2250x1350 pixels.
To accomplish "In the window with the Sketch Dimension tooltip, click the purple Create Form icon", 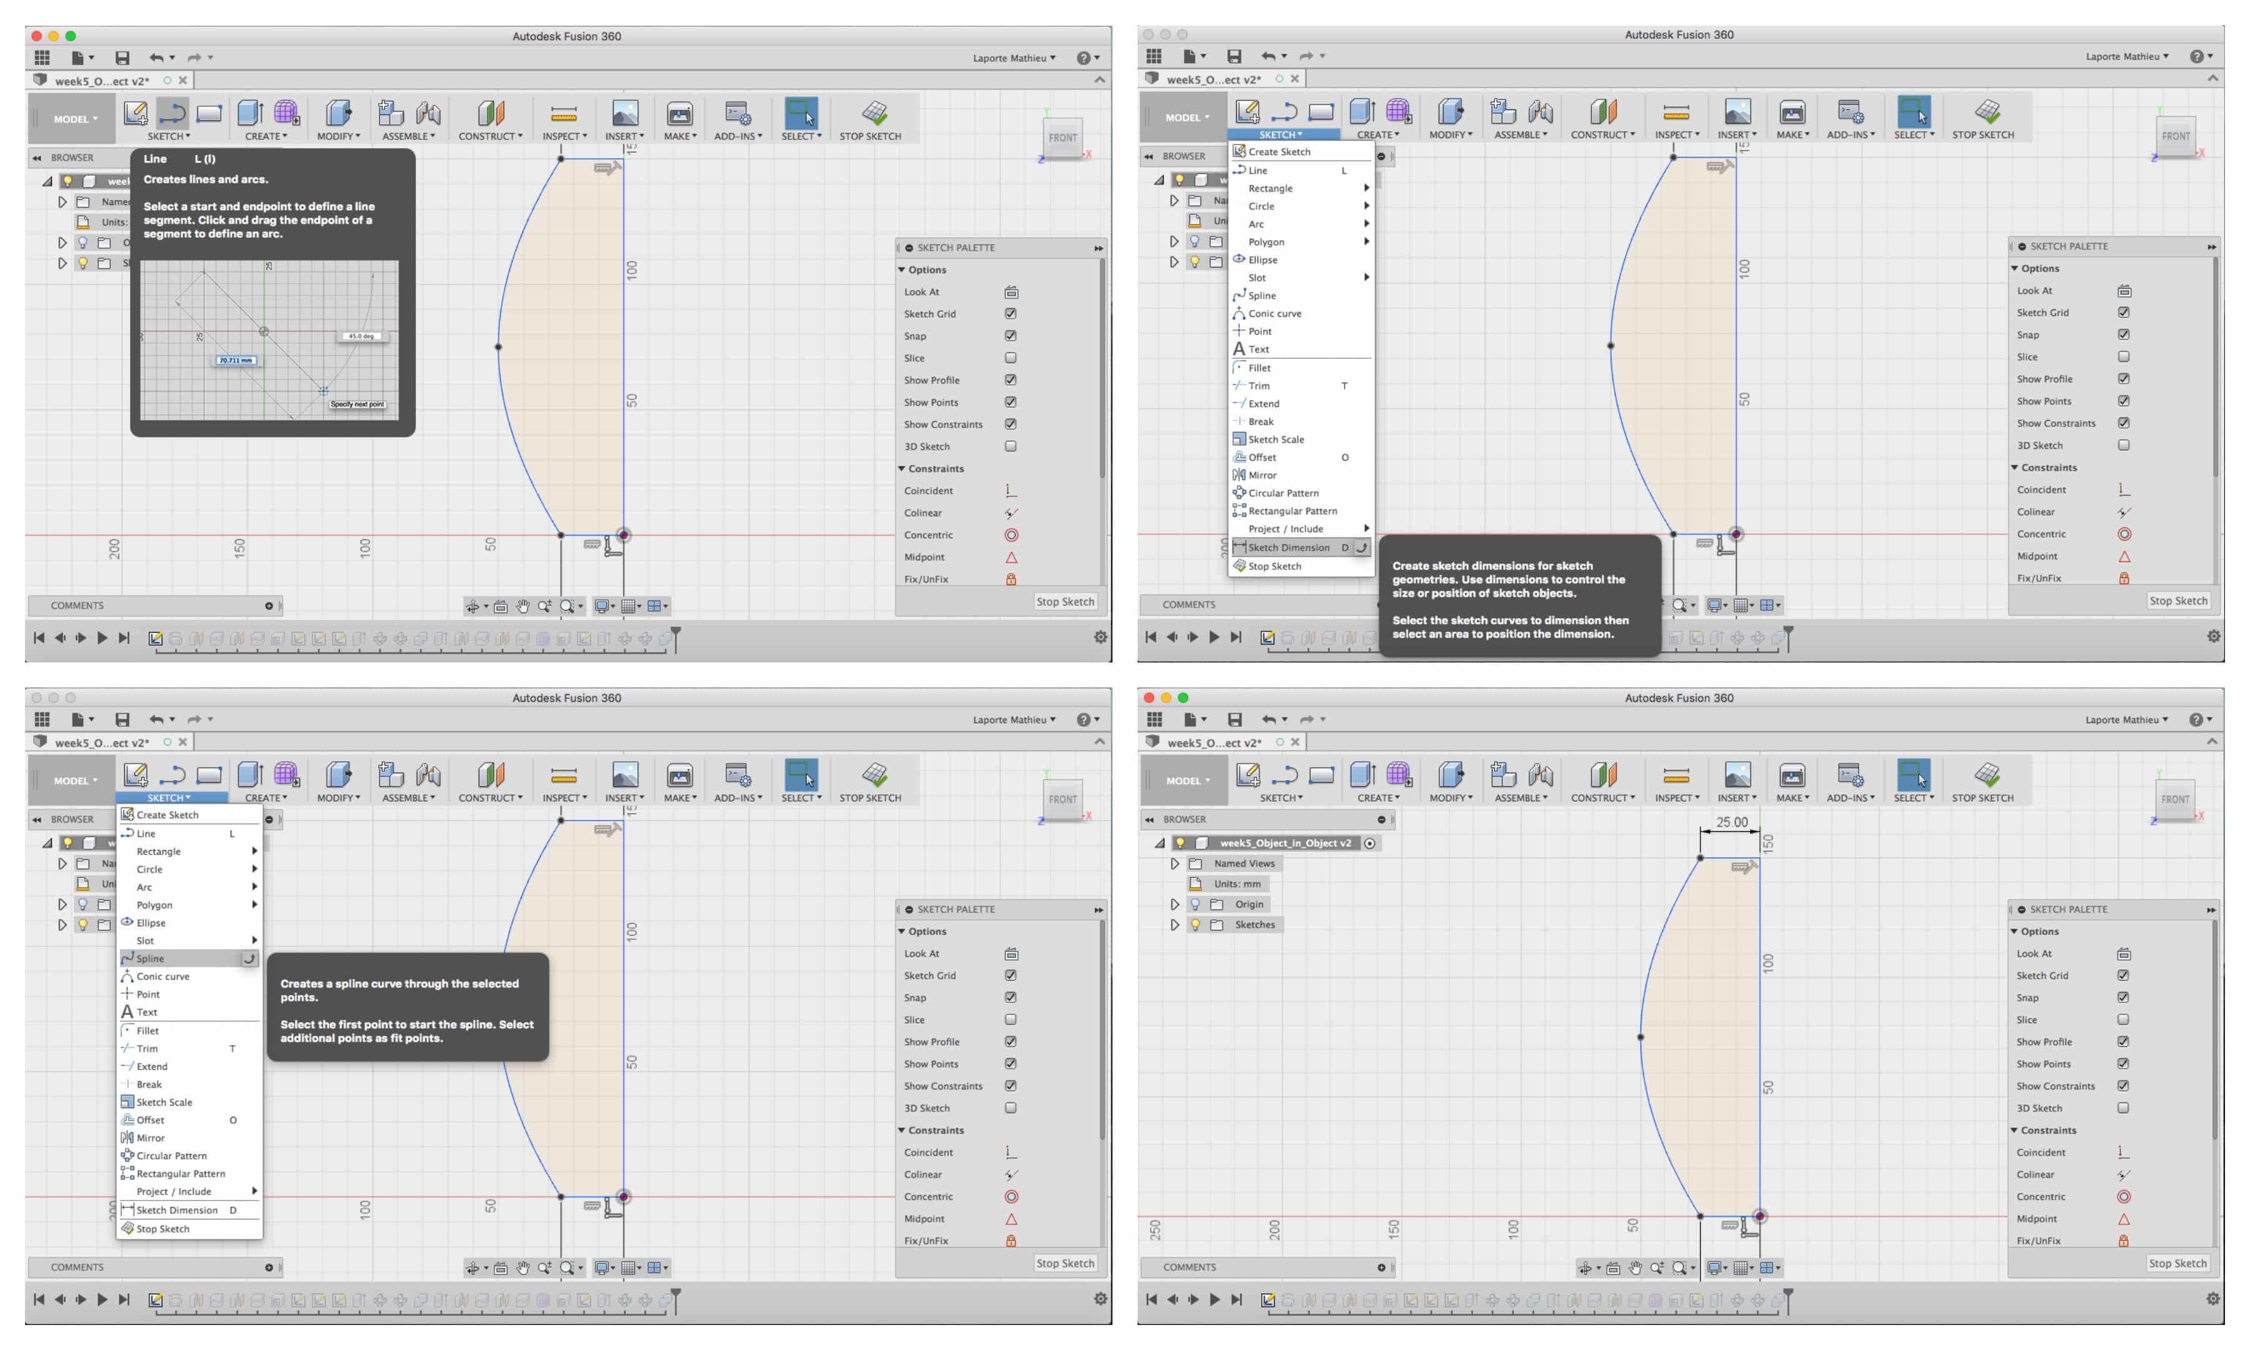I will (1399, 112).
